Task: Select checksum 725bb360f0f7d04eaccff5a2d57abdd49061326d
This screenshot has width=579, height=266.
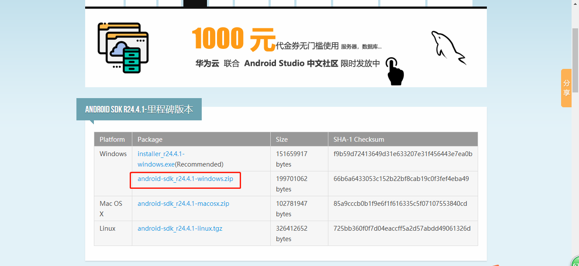Action: tap(402, 228)
